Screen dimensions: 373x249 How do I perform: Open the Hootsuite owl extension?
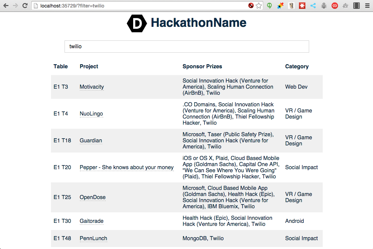pos(291,6)
